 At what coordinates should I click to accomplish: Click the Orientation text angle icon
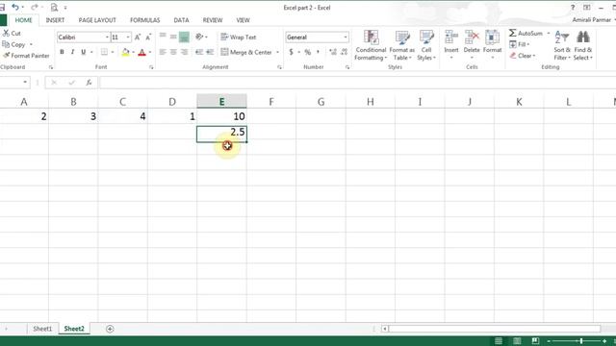[x=199, y=37]
